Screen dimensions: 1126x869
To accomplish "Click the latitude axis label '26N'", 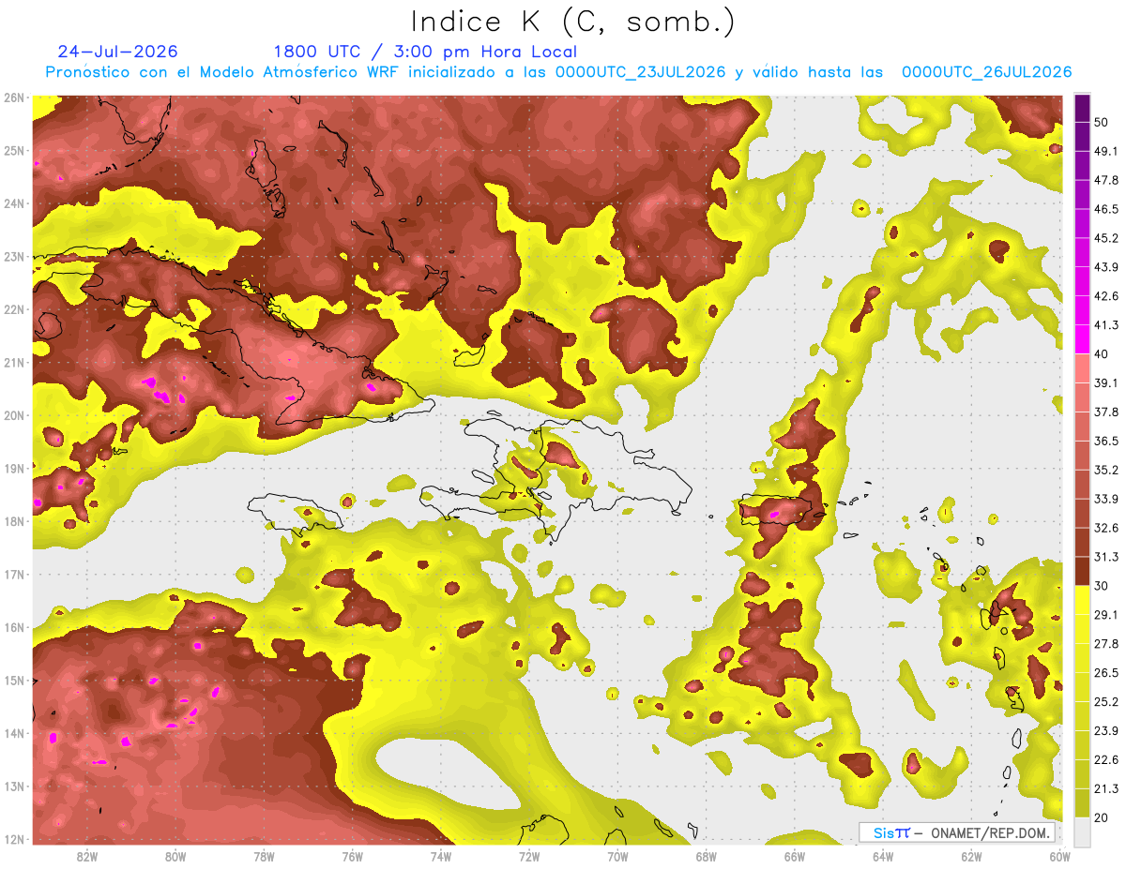I will pos(13,97).
